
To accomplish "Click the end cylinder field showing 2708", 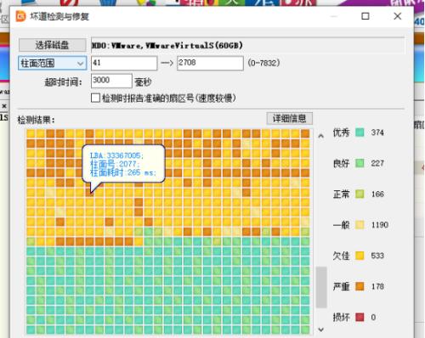I will click(x=210, y=63).
